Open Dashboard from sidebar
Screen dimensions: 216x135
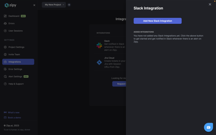pos(14,16)
